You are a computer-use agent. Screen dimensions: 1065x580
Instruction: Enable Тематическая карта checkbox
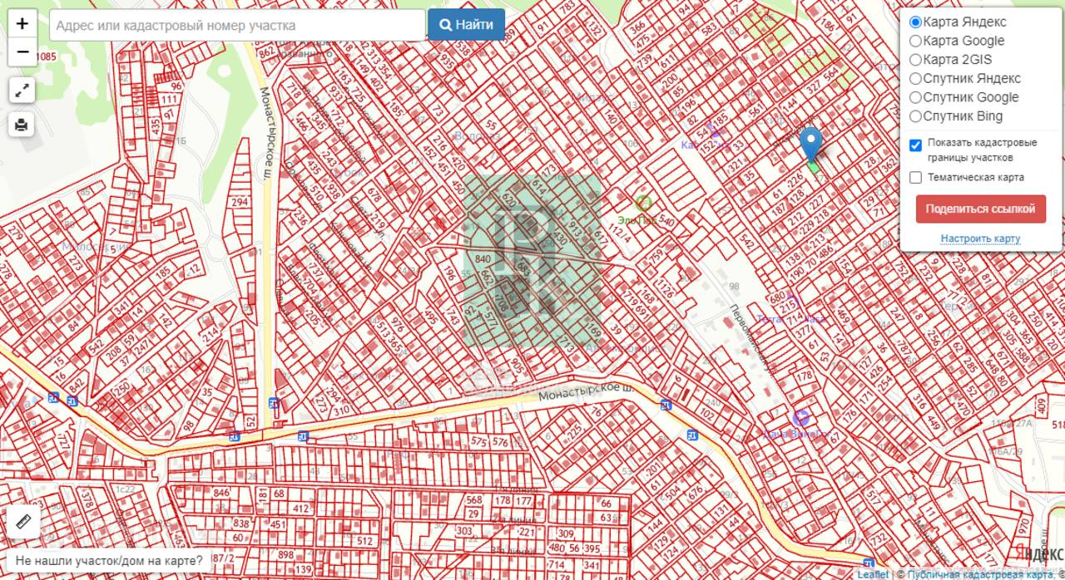tap(916, 177)
